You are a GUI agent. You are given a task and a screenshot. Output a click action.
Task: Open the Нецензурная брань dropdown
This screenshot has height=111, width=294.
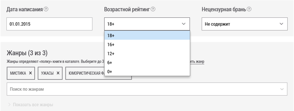[244, 24]
